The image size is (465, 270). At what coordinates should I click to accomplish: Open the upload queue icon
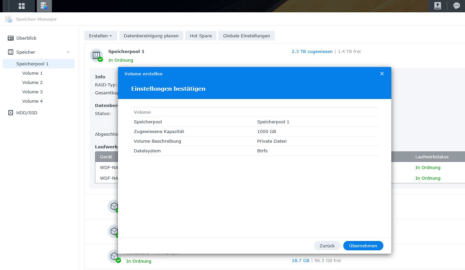[437, 6]
